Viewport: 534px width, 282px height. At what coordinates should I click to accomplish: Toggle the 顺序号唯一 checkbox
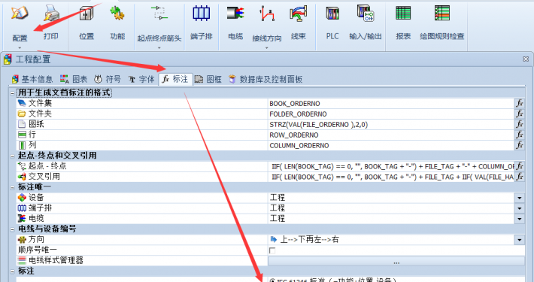pyautogui.click(x=272, y=250)
